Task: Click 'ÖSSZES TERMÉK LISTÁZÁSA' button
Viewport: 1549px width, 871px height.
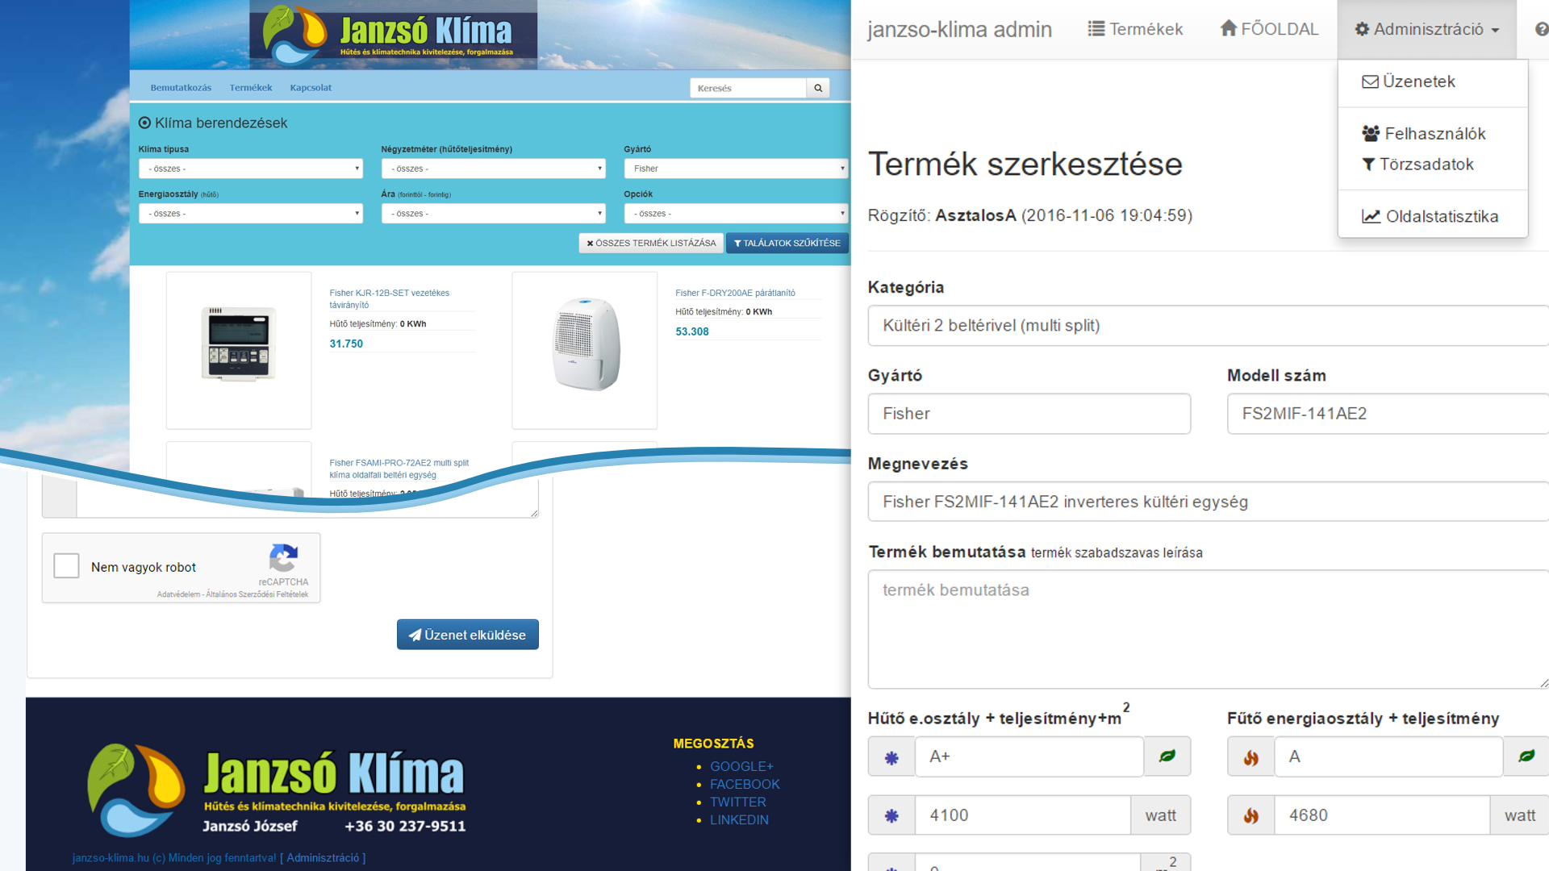Action: tap(651, 243)
